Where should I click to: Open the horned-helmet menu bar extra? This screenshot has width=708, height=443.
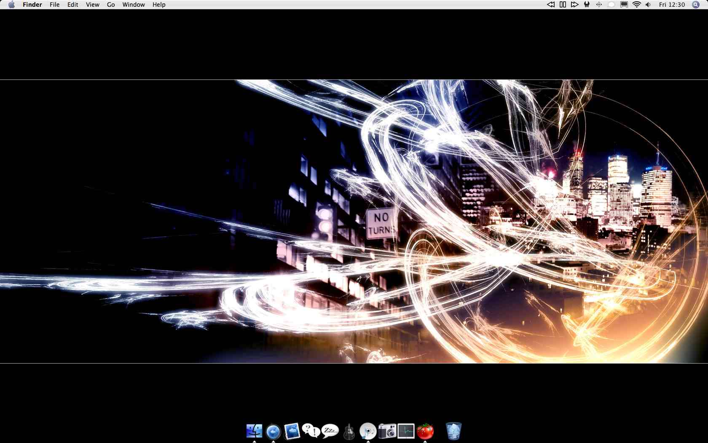[x=587, y=5]
